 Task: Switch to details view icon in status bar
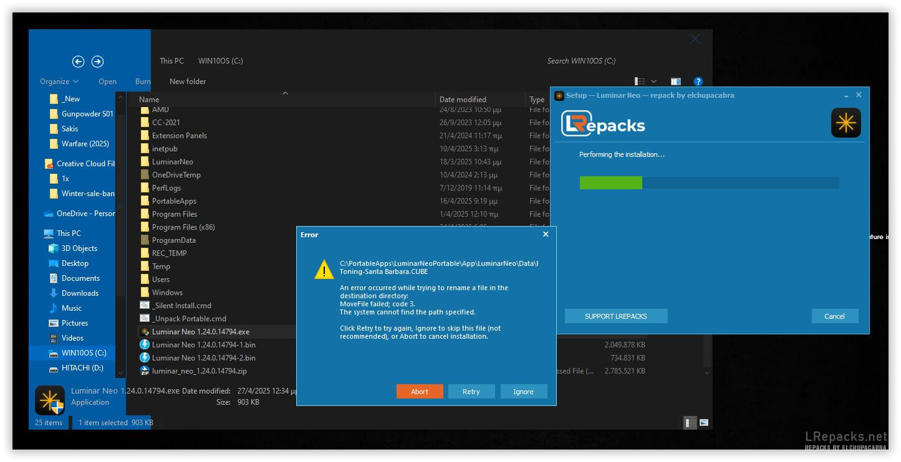pos(691,423)
